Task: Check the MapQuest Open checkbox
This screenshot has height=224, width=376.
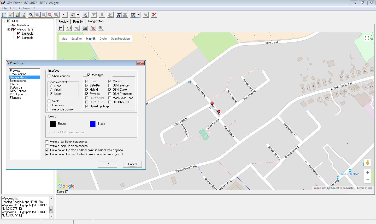Action: click(x=110, y=98)
